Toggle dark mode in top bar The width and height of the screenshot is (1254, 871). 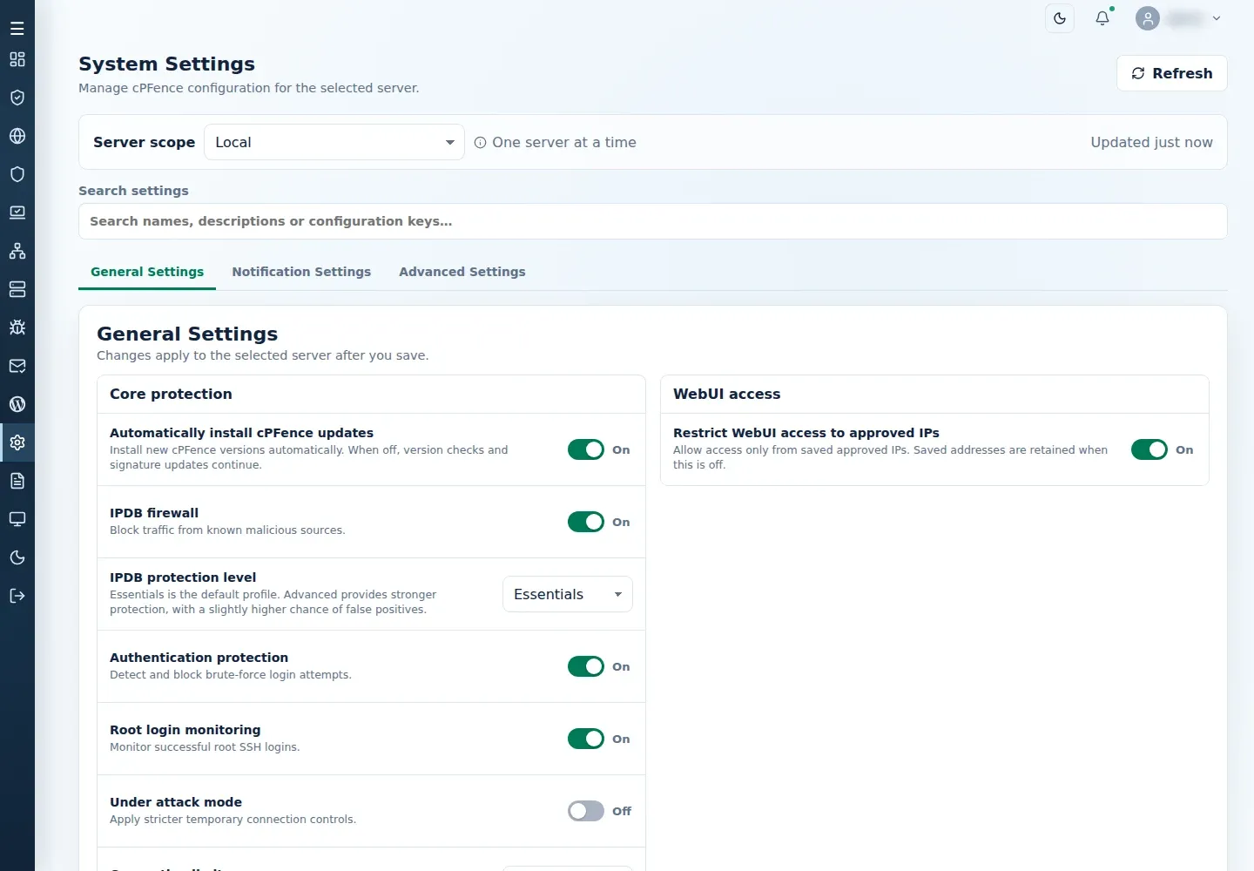(1060, 18)
